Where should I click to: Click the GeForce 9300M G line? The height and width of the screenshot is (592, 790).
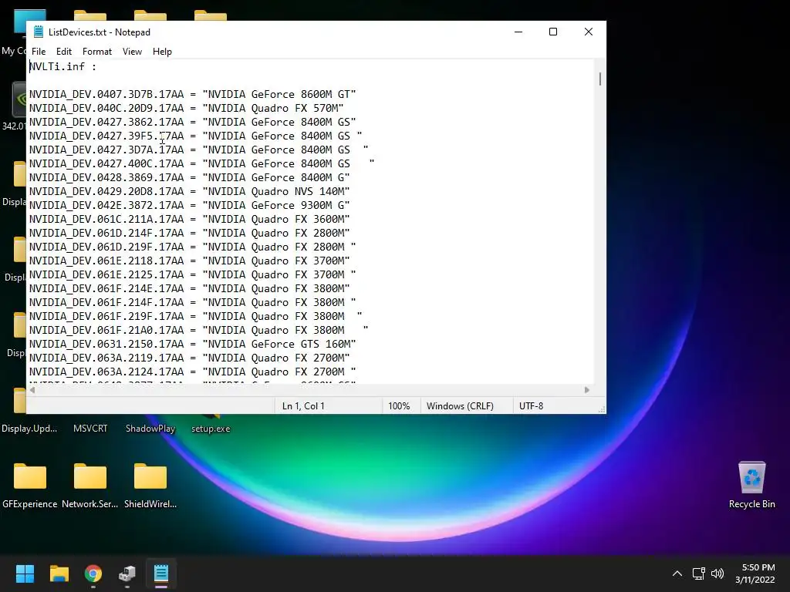(190, 205)
